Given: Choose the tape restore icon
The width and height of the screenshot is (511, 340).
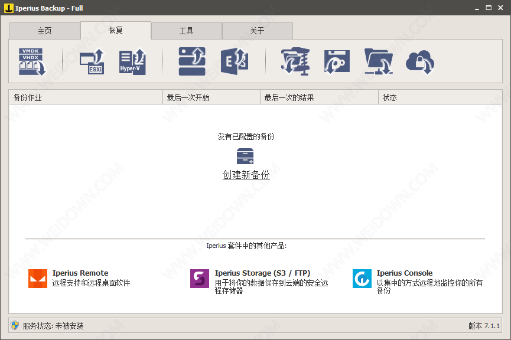Looking at the screenshot, I should pos(337,61).
